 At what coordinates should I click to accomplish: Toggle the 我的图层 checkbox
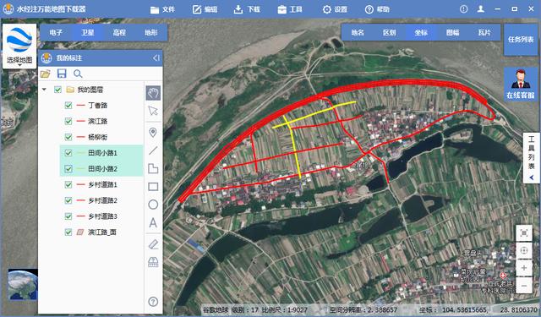click(x=57, y=90)
